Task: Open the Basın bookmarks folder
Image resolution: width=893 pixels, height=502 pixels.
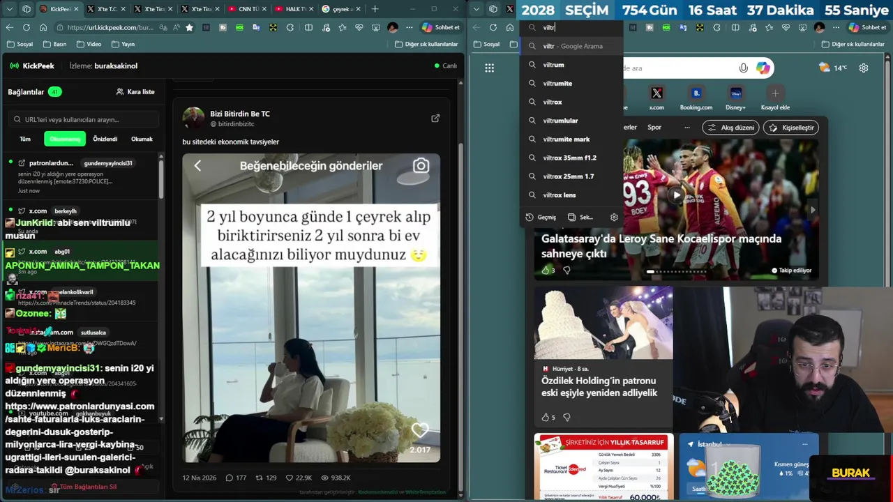Action: click(x=54, y=44)
